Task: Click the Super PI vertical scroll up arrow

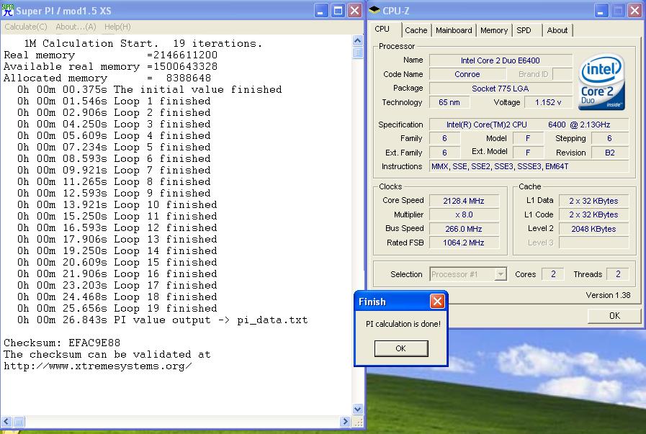Action: (x=358, y=40)
